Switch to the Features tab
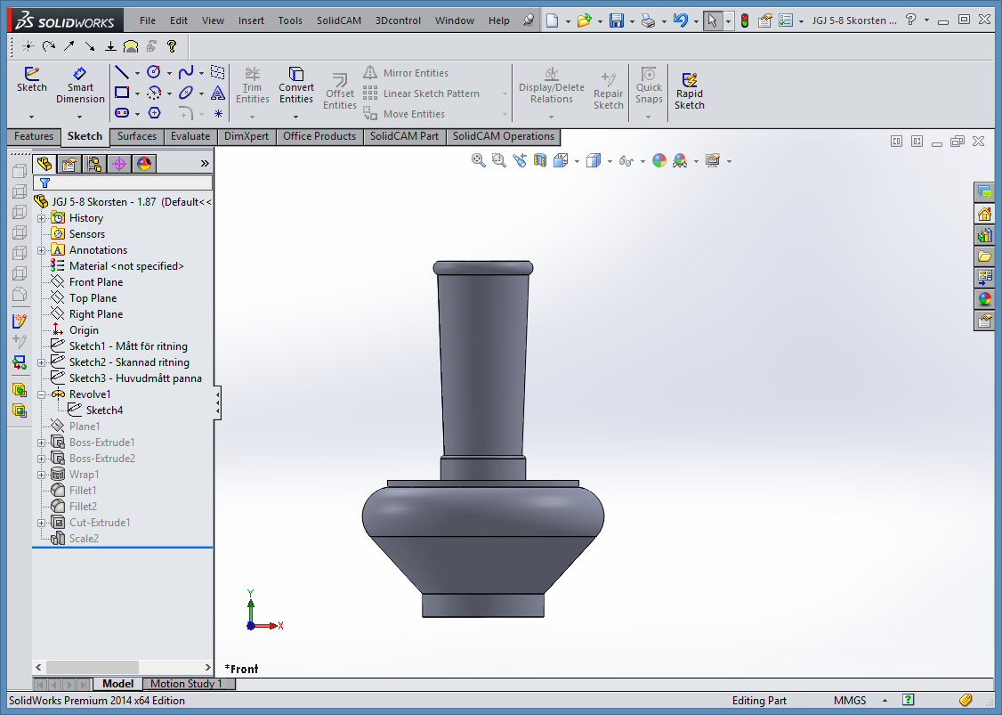The image size is (1002, 715). 34,136
